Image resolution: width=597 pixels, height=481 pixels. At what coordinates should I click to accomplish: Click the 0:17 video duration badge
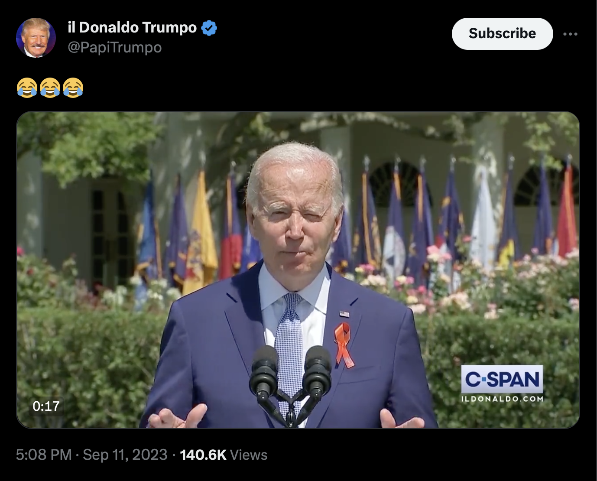point(46,406)
